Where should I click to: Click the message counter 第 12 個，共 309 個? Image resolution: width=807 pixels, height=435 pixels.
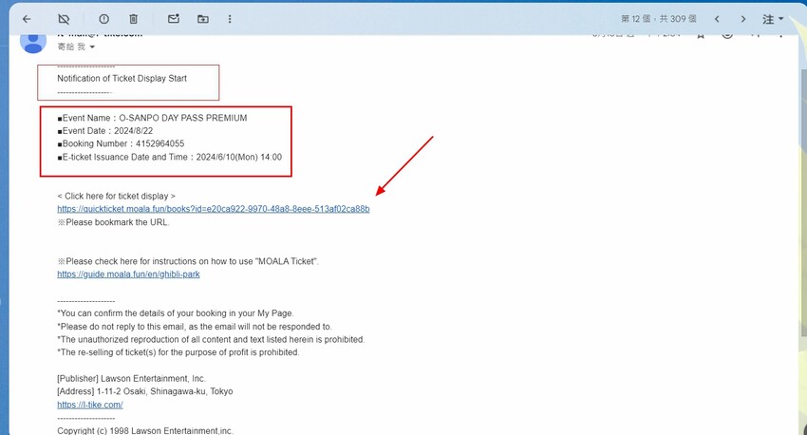[x=659, y=19]
